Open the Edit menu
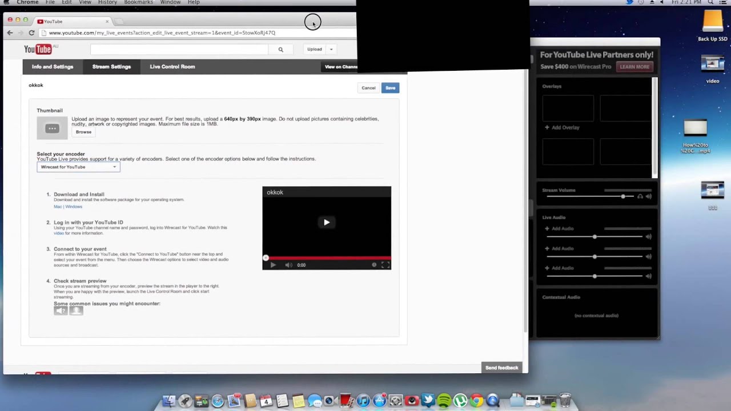 click(x=67, y=2)
